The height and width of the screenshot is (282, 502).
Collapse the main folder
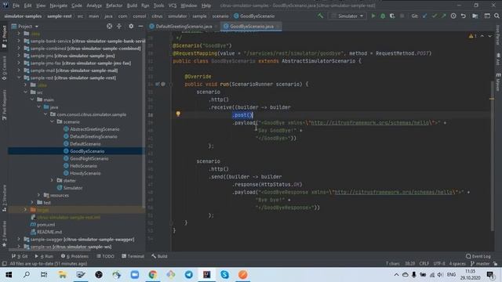tap(32, 99)
